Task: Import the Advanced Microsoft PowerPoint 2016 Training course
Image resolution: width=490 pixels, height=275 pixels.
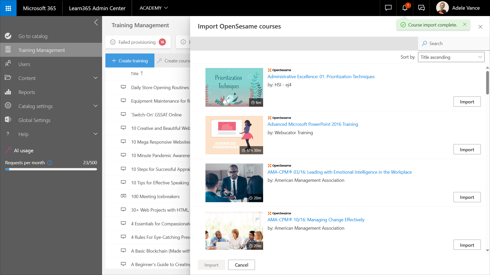Action: (467, 149)
